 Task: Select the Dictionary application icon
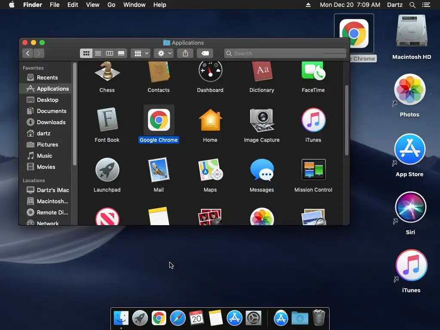(x=262, y=72)
